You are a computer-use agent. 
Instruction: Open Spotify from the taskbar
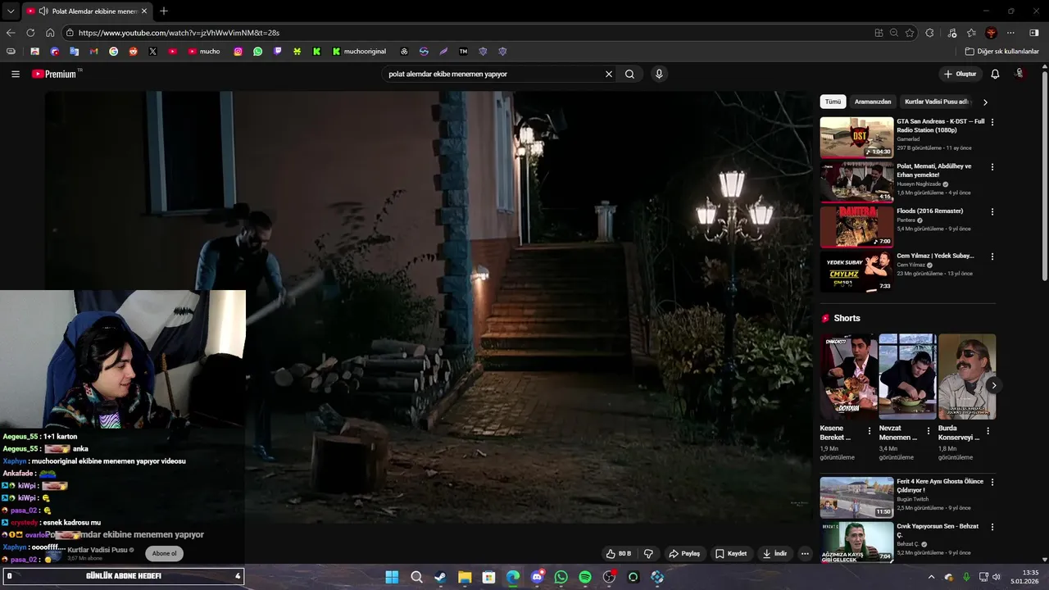pyautogui.click(x=585, y=577)
